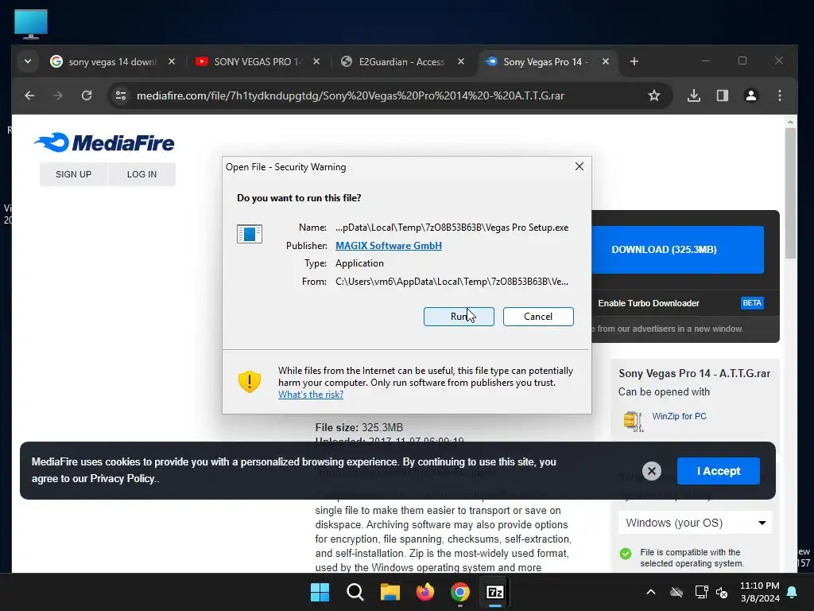Click the OneDrive cloud tray icon

(676, 592)
